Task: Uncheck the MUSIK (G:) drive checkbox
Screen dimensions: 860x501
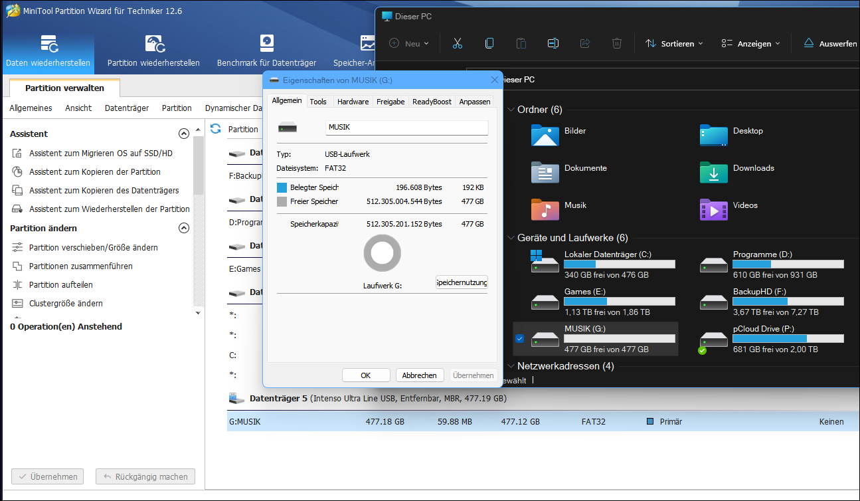Action: click(x=519, y=339)
